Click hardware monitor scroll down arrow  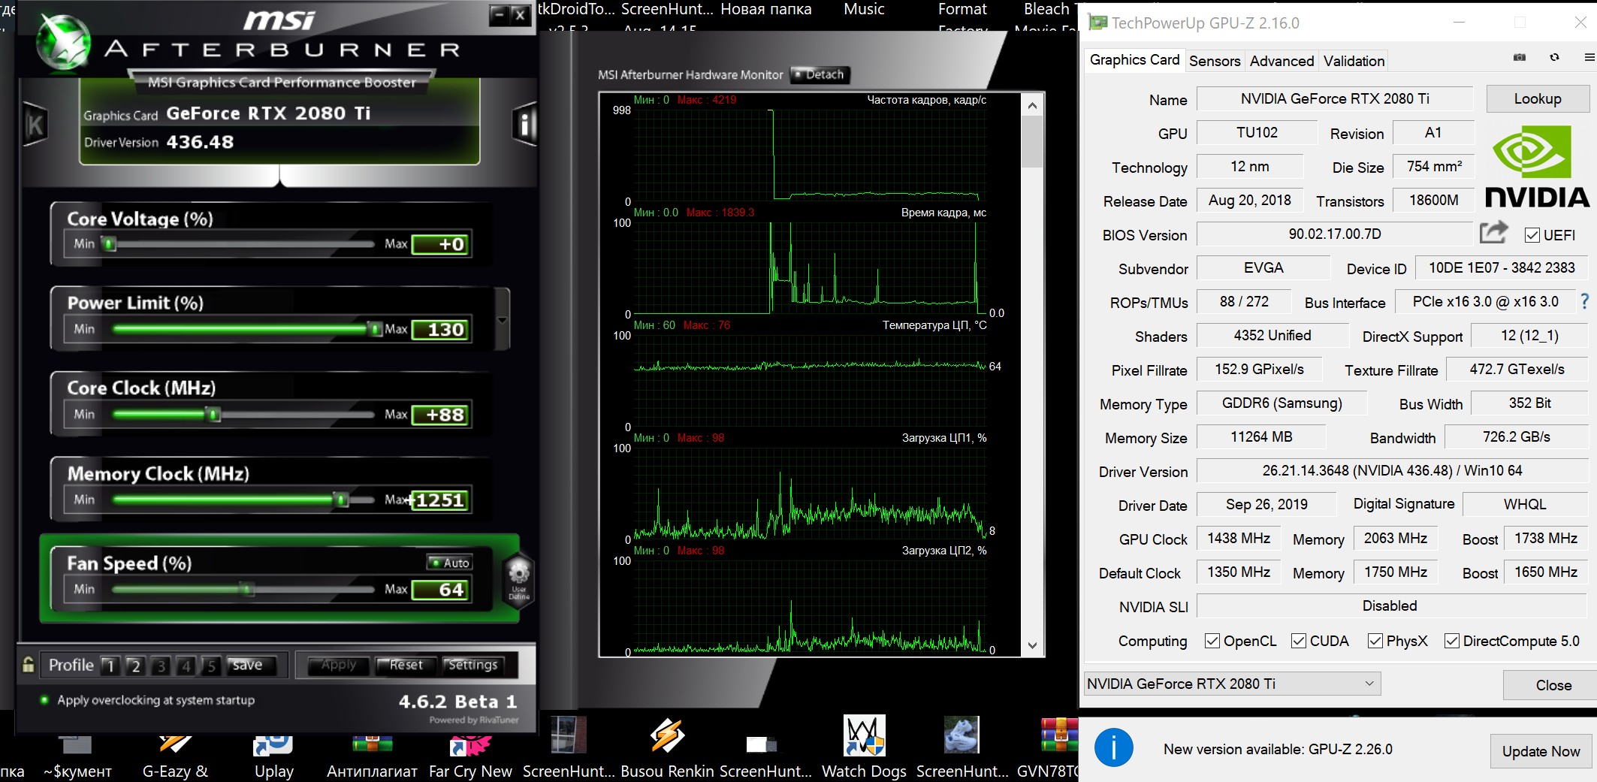[1032, 645]
